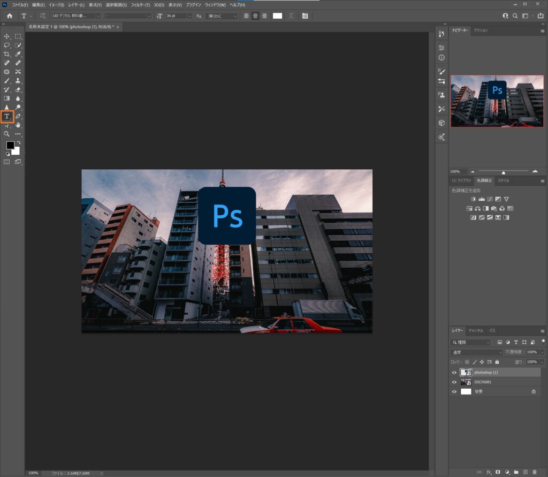Click the Navigator zoom out mountain button

(473, 172)
